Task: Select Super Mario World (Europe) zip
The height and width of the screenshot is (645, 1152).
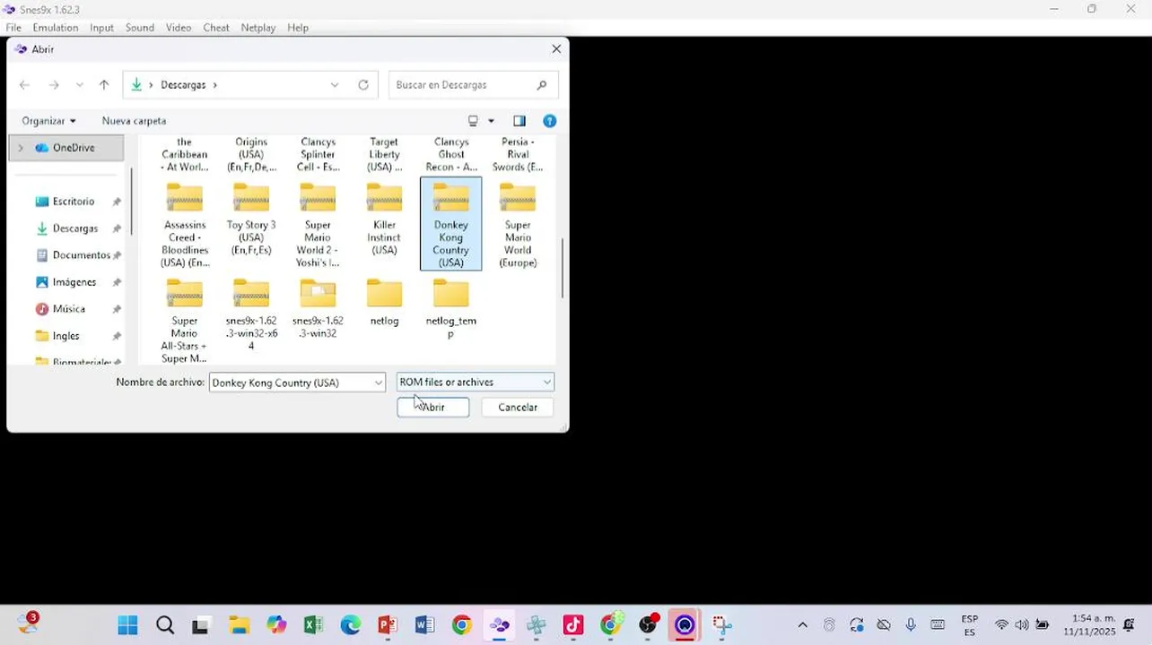Action: tap(518, 225)
